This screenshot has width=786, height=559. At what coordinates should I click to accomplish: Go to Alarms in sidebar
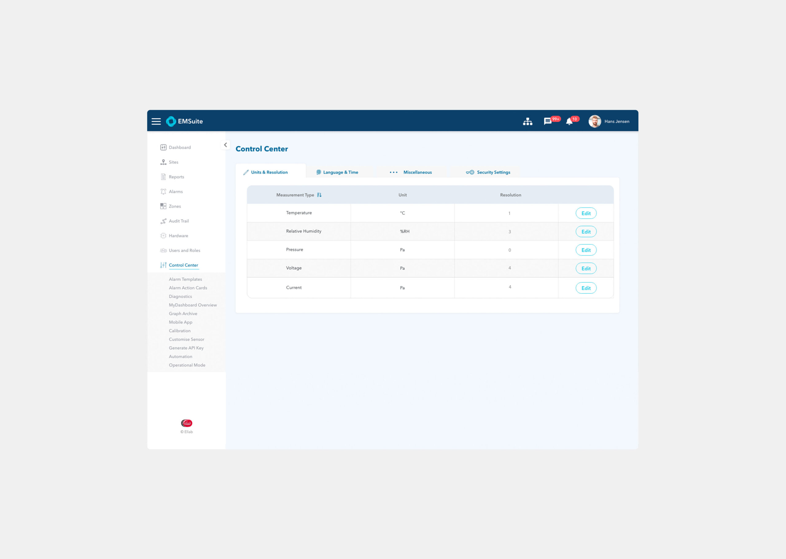tap(175, 191)
